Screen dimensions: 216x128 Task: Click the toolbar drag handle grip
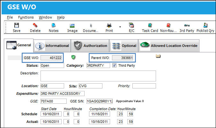click(6, 27)
